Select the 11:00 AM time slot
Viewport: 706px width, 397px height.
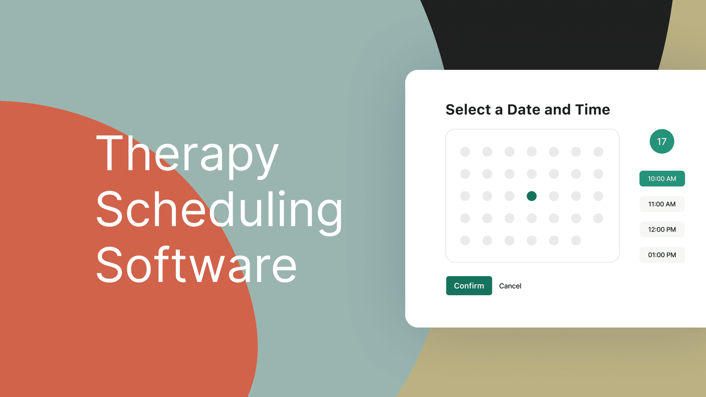click(662, 204)
